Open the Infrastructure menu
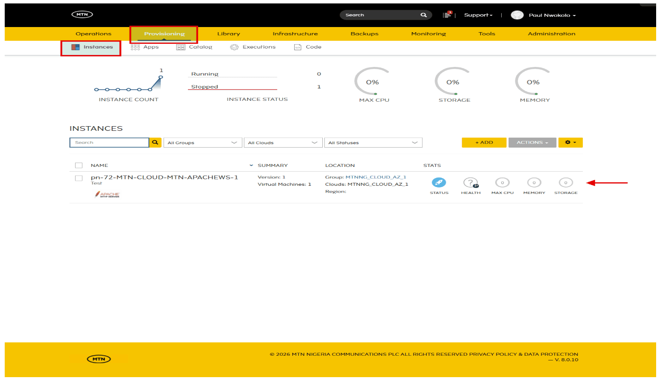Viewport: 660px width, 381px height. click(295, 34)
